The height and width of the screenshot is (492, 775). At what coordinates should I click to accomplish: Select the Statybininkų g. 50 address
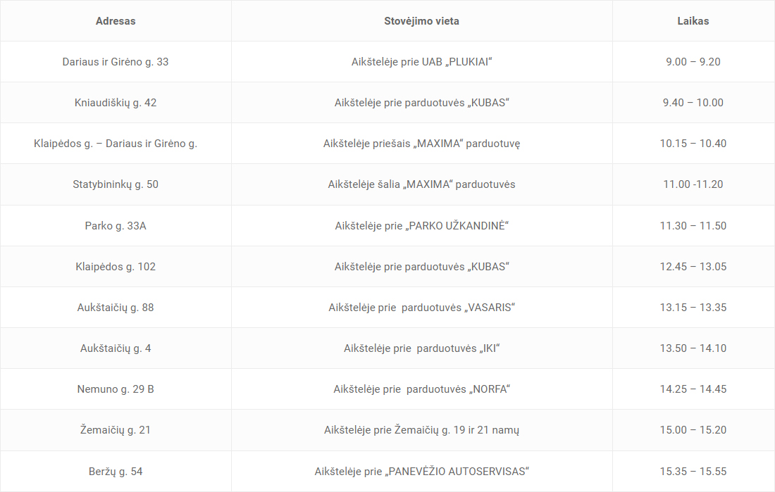point(116,184)
